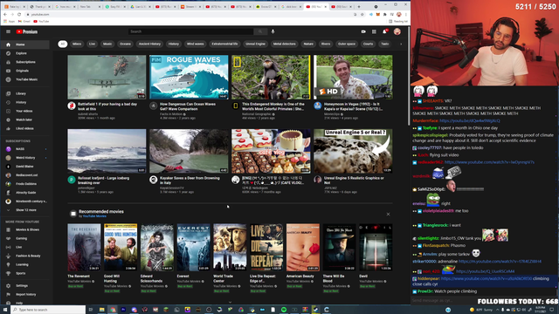Image resolution: width=559 pixels, height=314 pixels.
Task: Open Liked videos in the sidebar
Action: [25, 128]
